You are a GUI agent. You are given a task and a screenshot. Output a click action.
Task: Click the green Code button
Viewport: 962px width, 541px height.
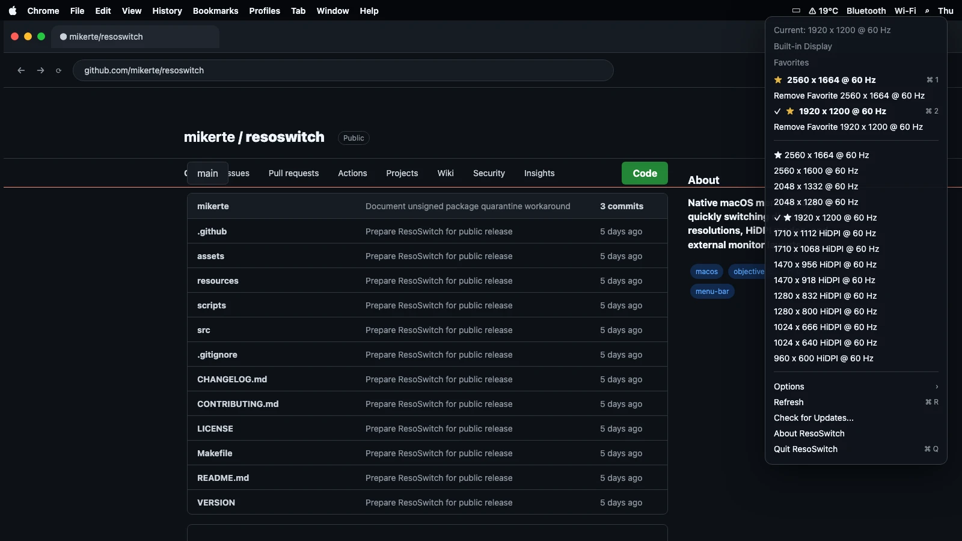coord(645,173)
